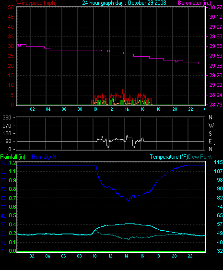Click the 360 wind direction degree label
Viewport: 223px width, 270px height.
[7, 117]
